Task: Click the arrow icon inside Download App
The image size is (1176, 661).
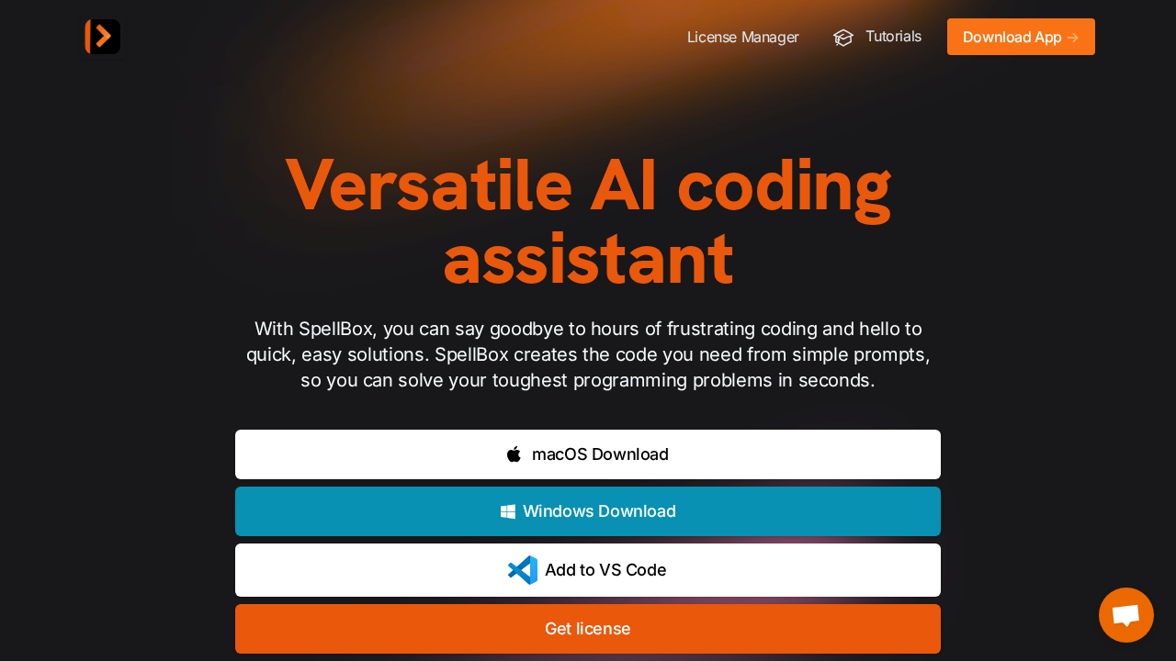Action: [x=1073, y=37]
